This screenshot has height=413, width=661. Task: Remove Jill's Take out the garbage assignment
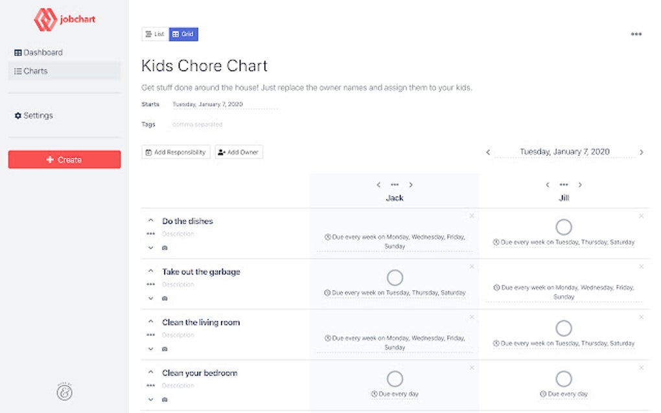click(x=641, y=267)
